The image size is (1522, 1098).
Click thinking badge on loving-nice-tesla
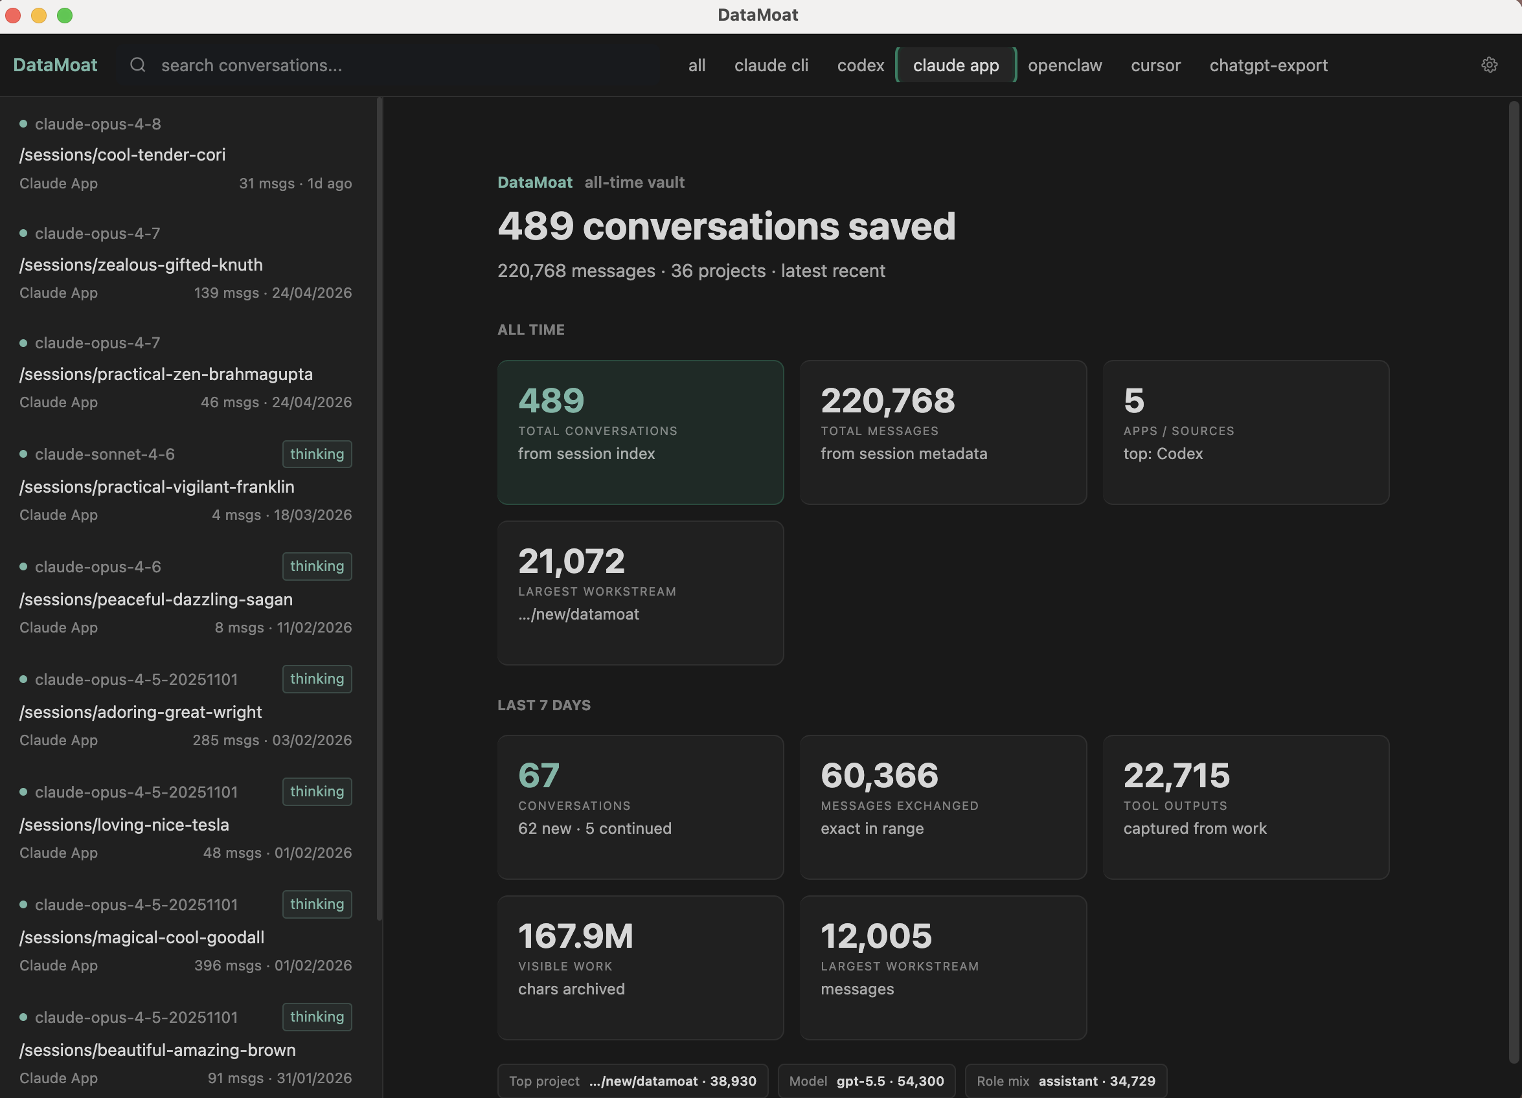[x=317, y=792]
